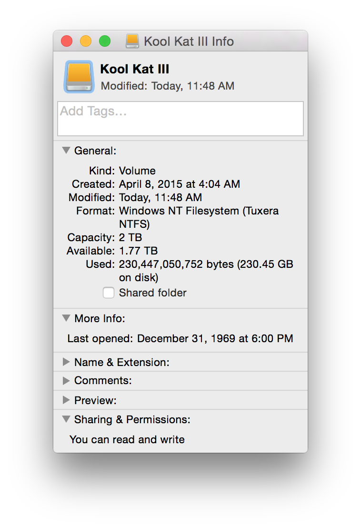Collapse the Sharing & Permissions section
Viewport: 361px width, 529px height.
(66, 419)
